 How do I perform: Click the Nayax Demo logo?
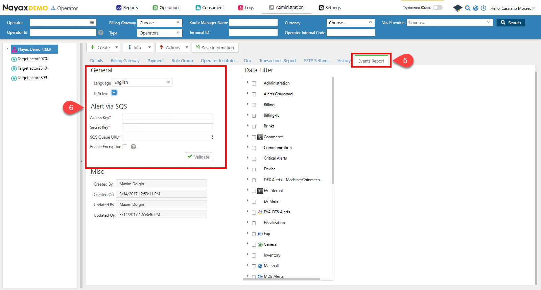[x=25, y=8]
